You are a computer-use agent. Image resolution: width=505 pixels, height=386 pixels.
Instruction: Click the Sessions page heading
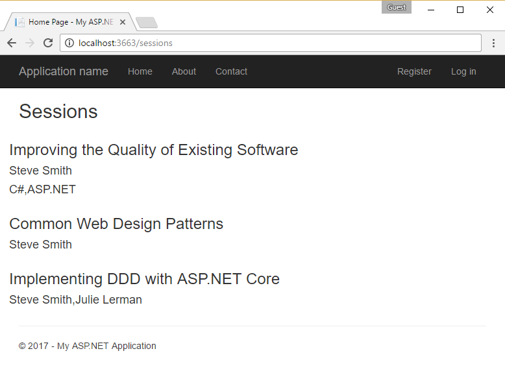(x=58, y=112)
